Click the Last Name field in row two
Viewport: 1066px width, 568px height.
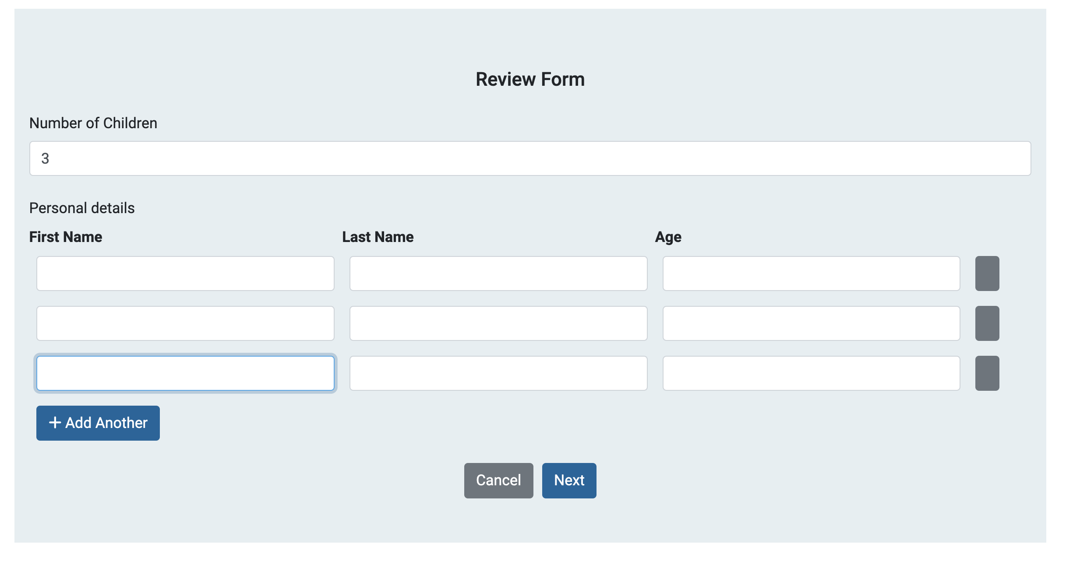tap(498, 323)
